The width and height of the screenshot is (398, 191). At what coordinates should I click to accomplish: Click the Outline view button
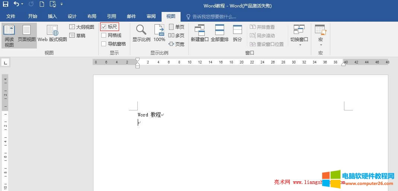pos(82,27)
